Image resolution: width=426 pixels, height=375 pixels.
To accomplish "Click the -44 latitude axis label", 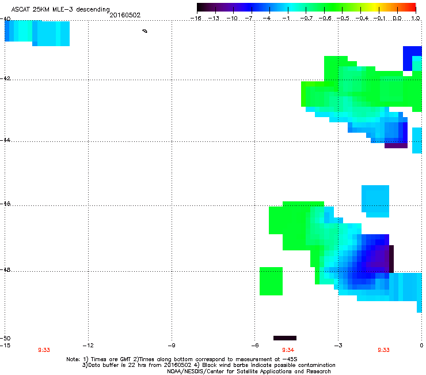I will (x=5, y=140).
